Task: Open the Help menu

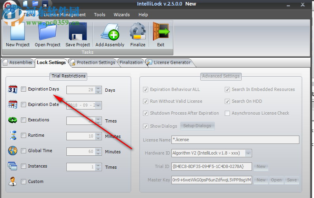Action: (x=143, y=15)
